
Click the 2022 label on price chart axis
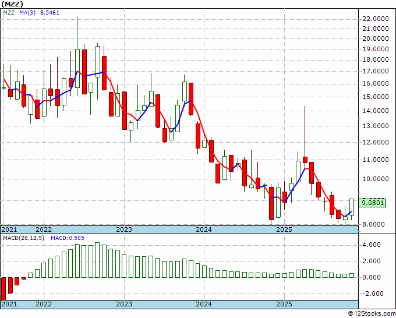44,229
